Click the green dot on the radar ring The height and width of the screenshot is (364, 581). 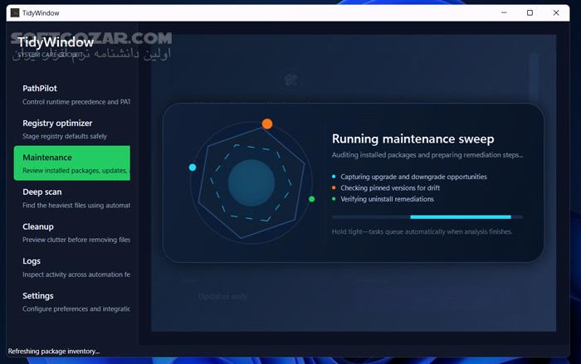(x=312, y=199)
